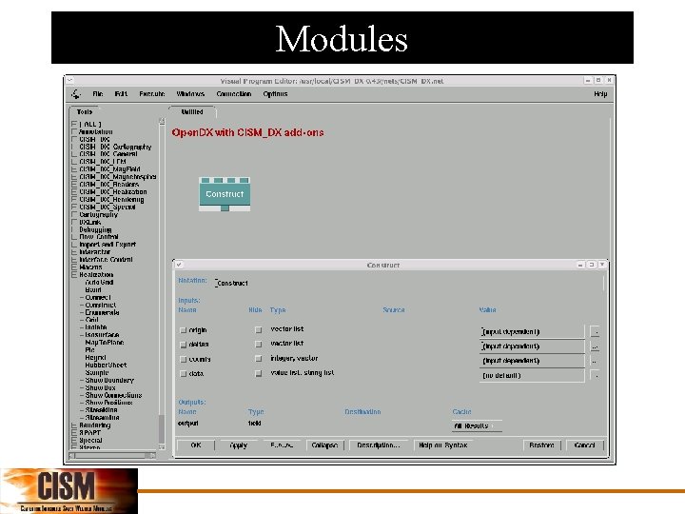The image size is (685, 514).
Task: Enable the data input checkbox
Action: pos(183,374)
